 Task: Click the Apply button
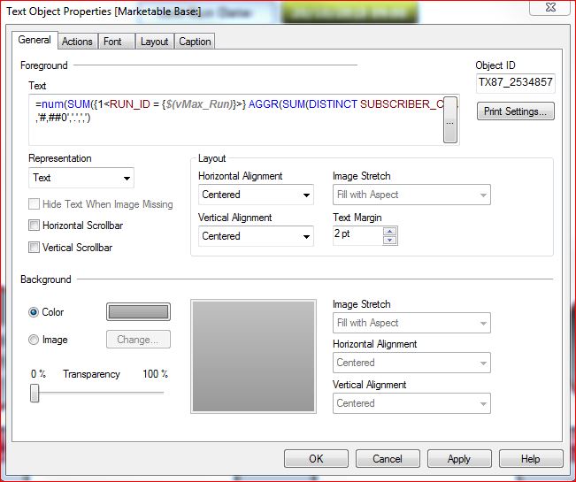coord(459,458)
